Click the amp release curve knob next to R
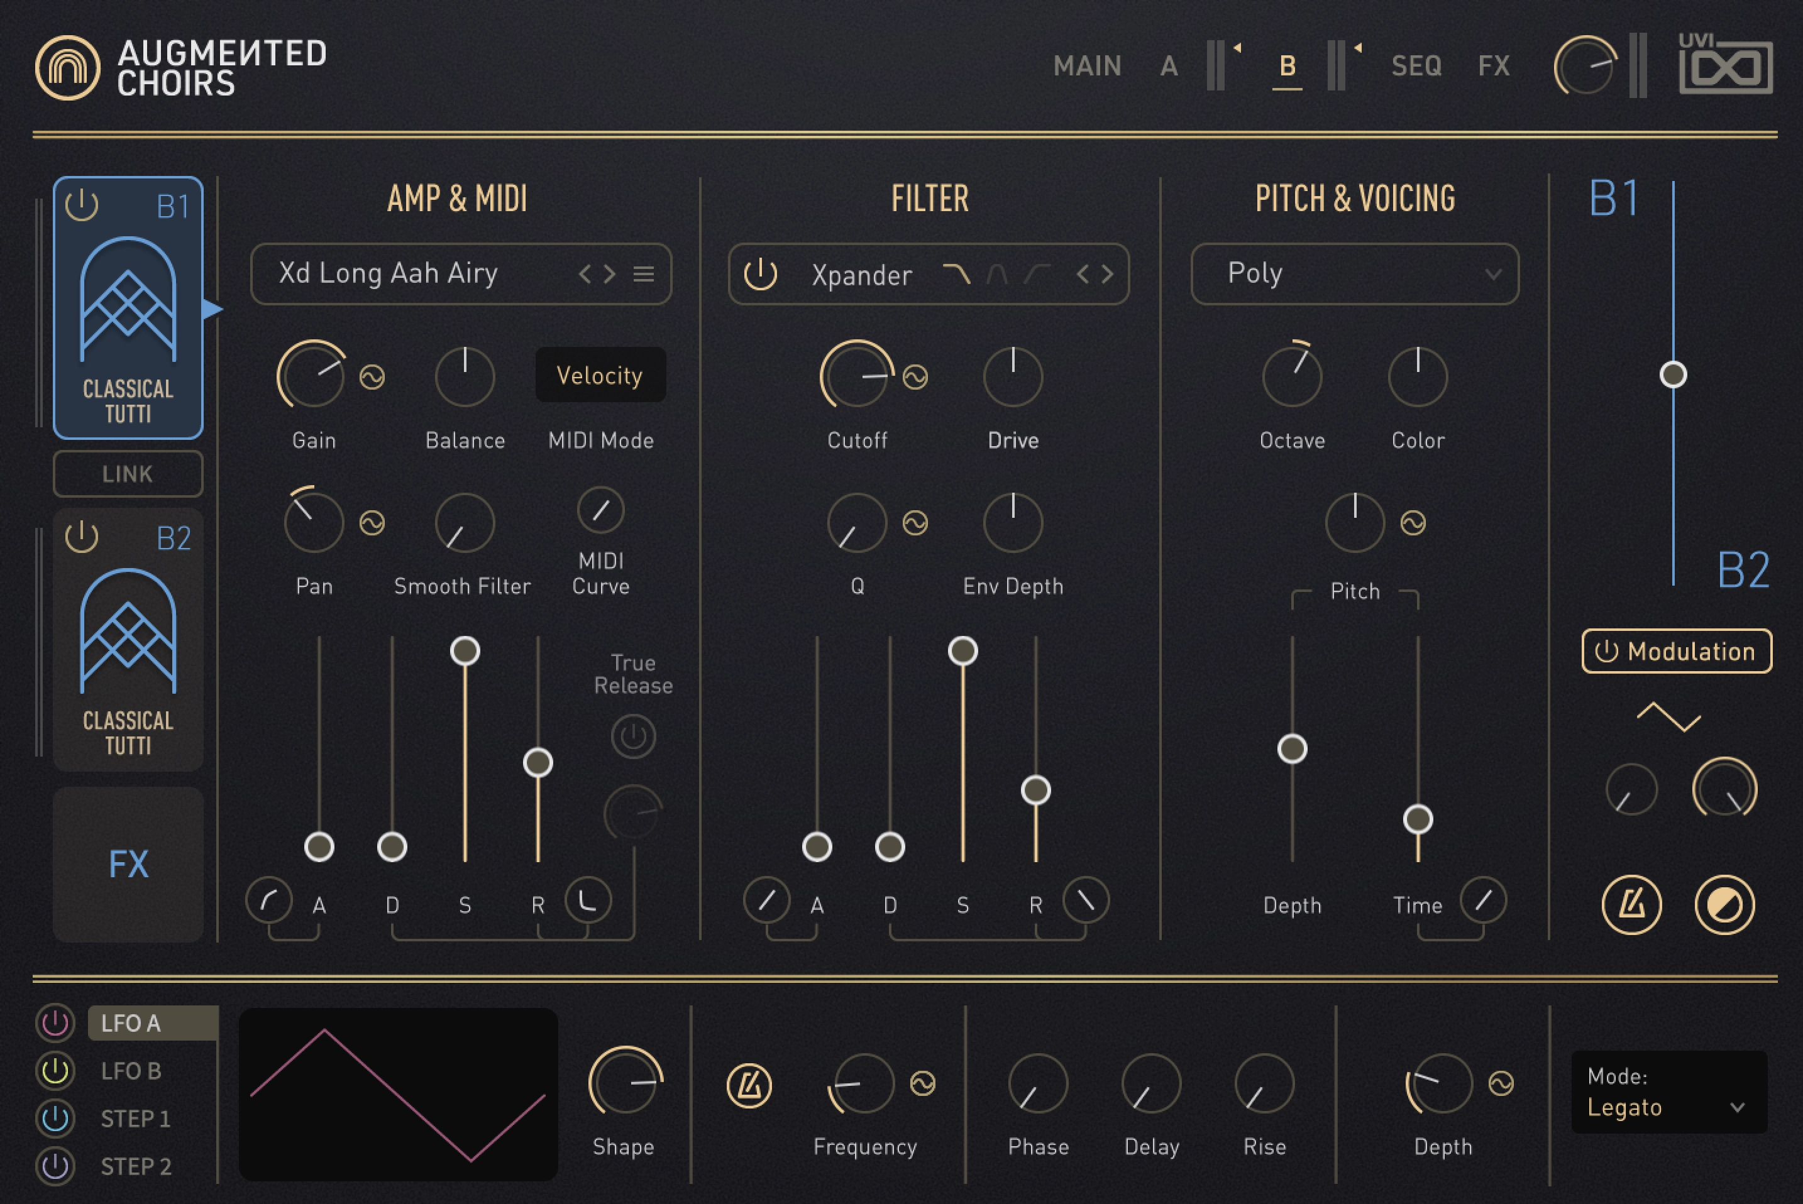Viewport: 1803px width, 1204px height. click(588, 900)
